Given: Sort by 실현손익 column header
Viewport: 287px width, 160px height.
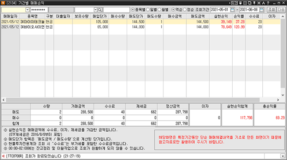Looking at the screenshot, I should 221,16.
